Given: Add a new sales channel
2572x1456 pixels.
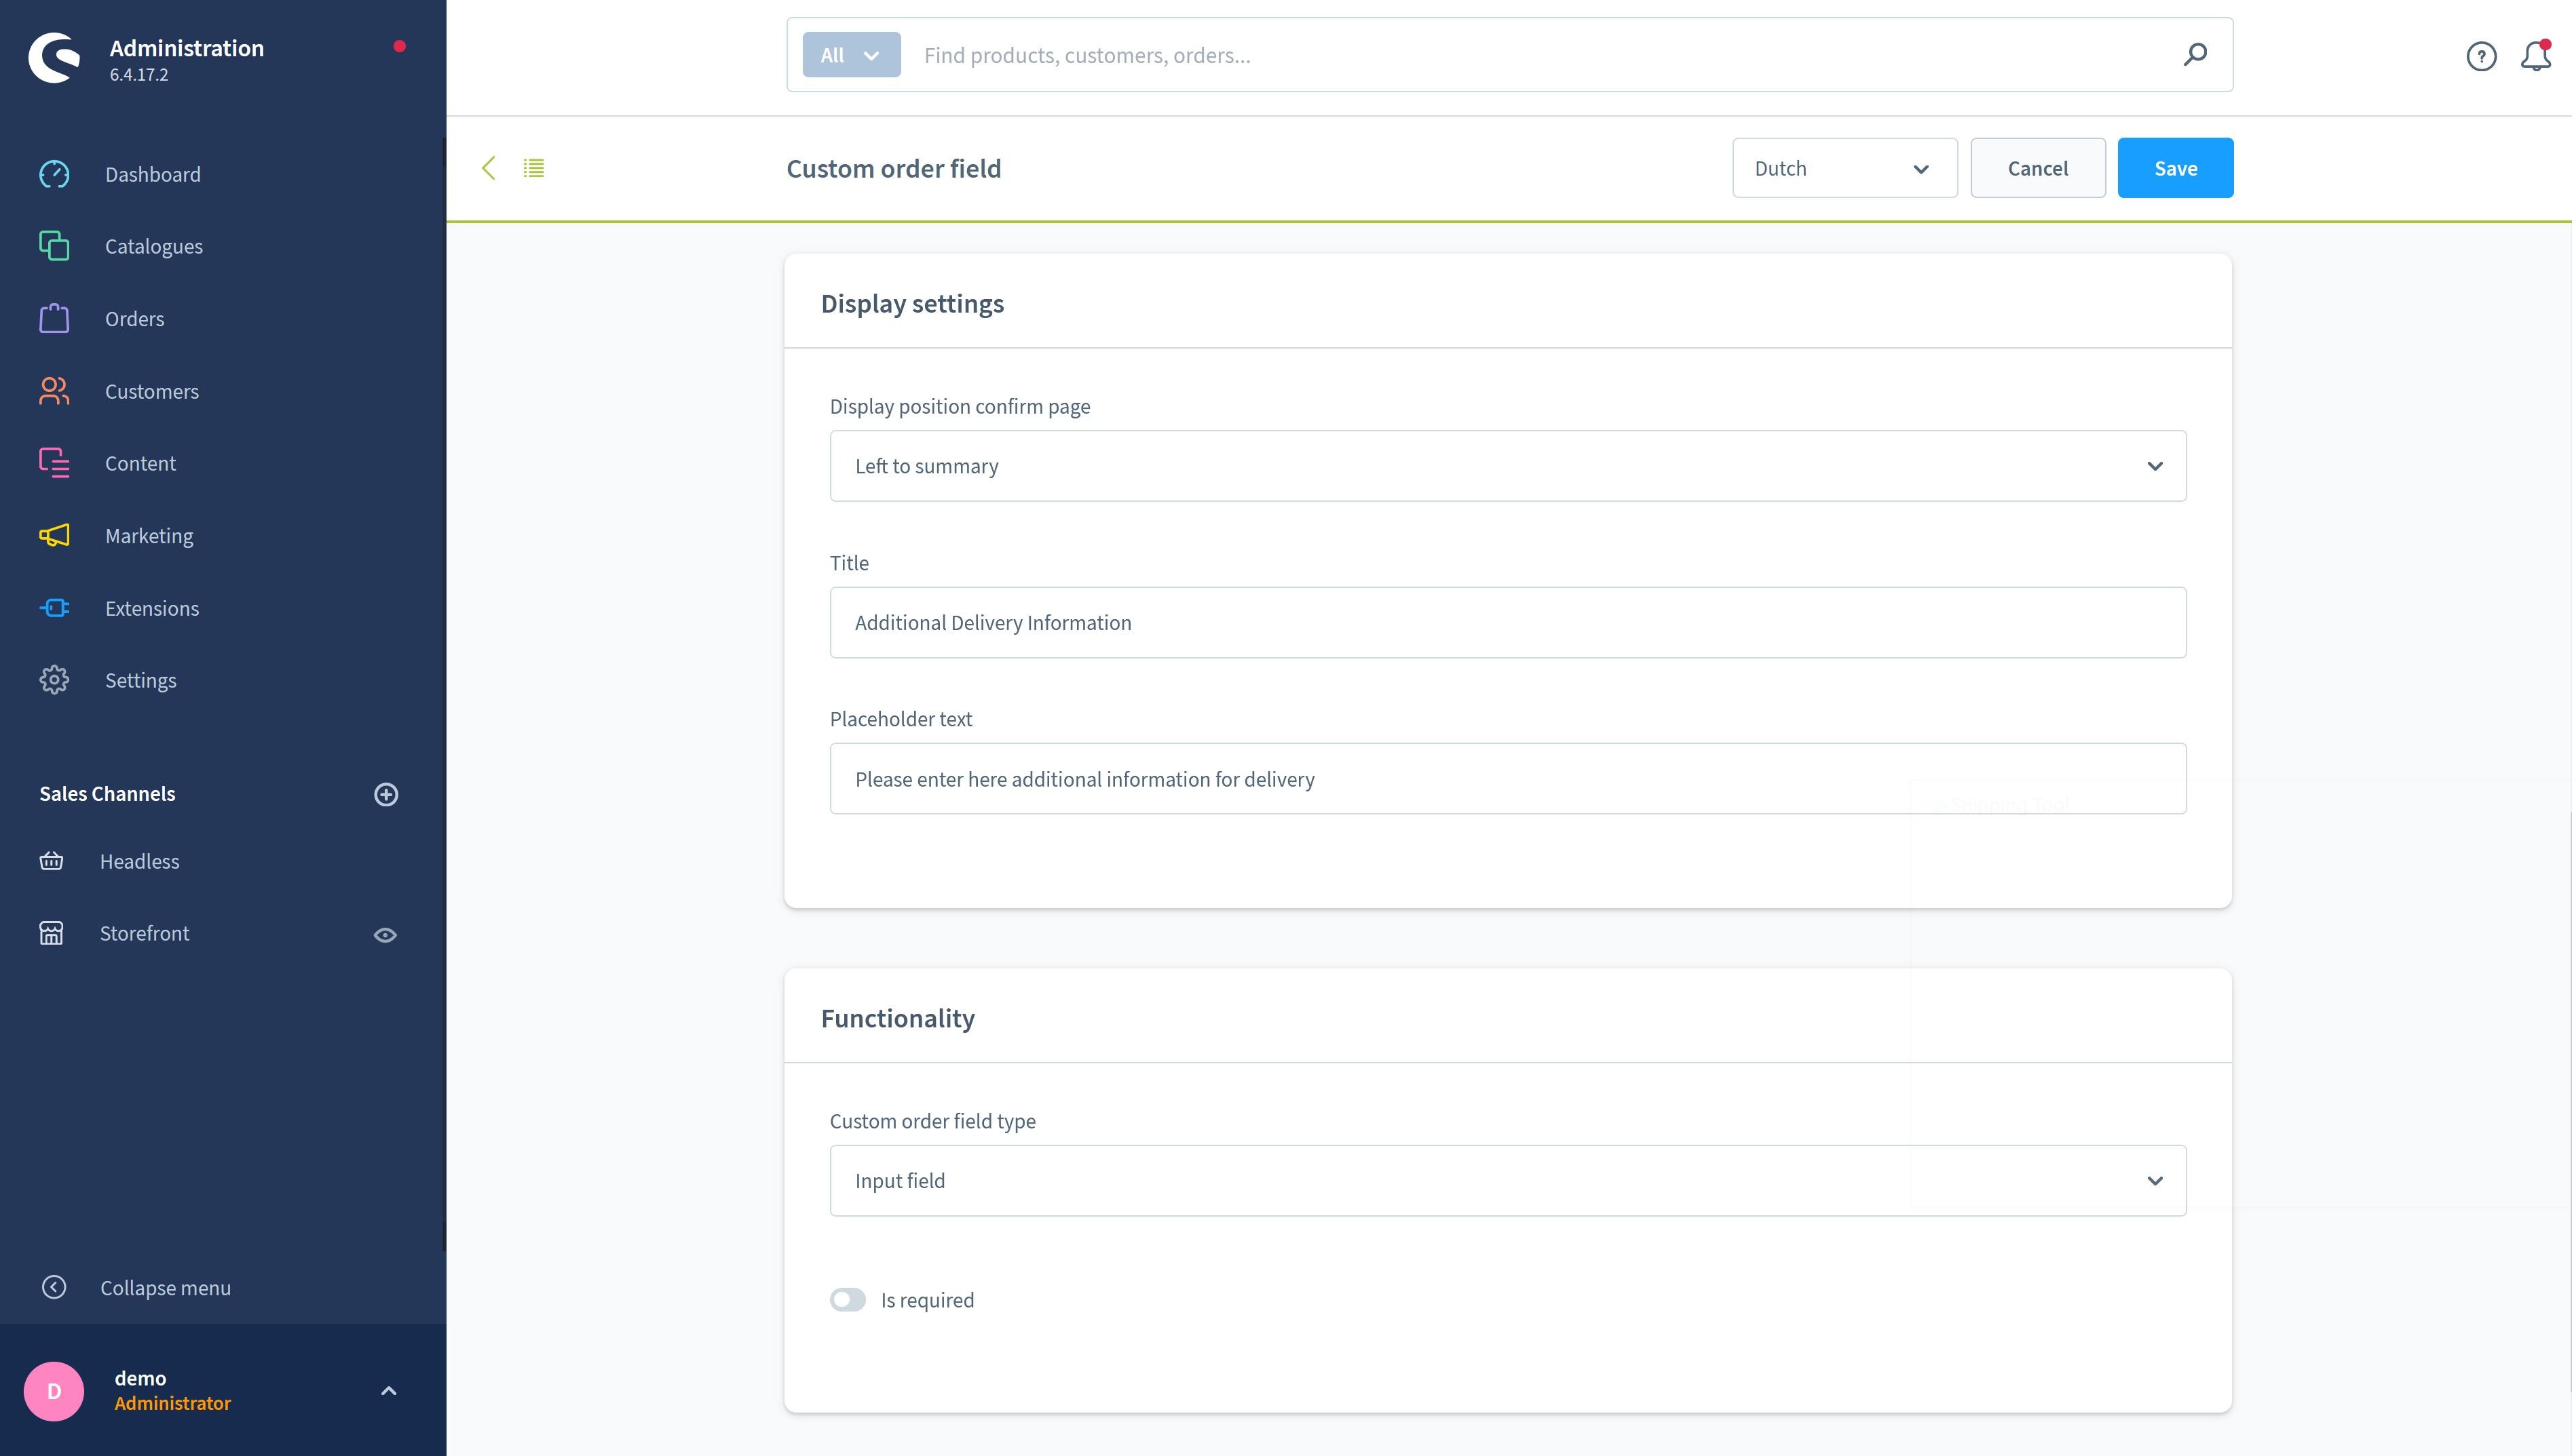Looking at the screenshot, I should (386, 794).
